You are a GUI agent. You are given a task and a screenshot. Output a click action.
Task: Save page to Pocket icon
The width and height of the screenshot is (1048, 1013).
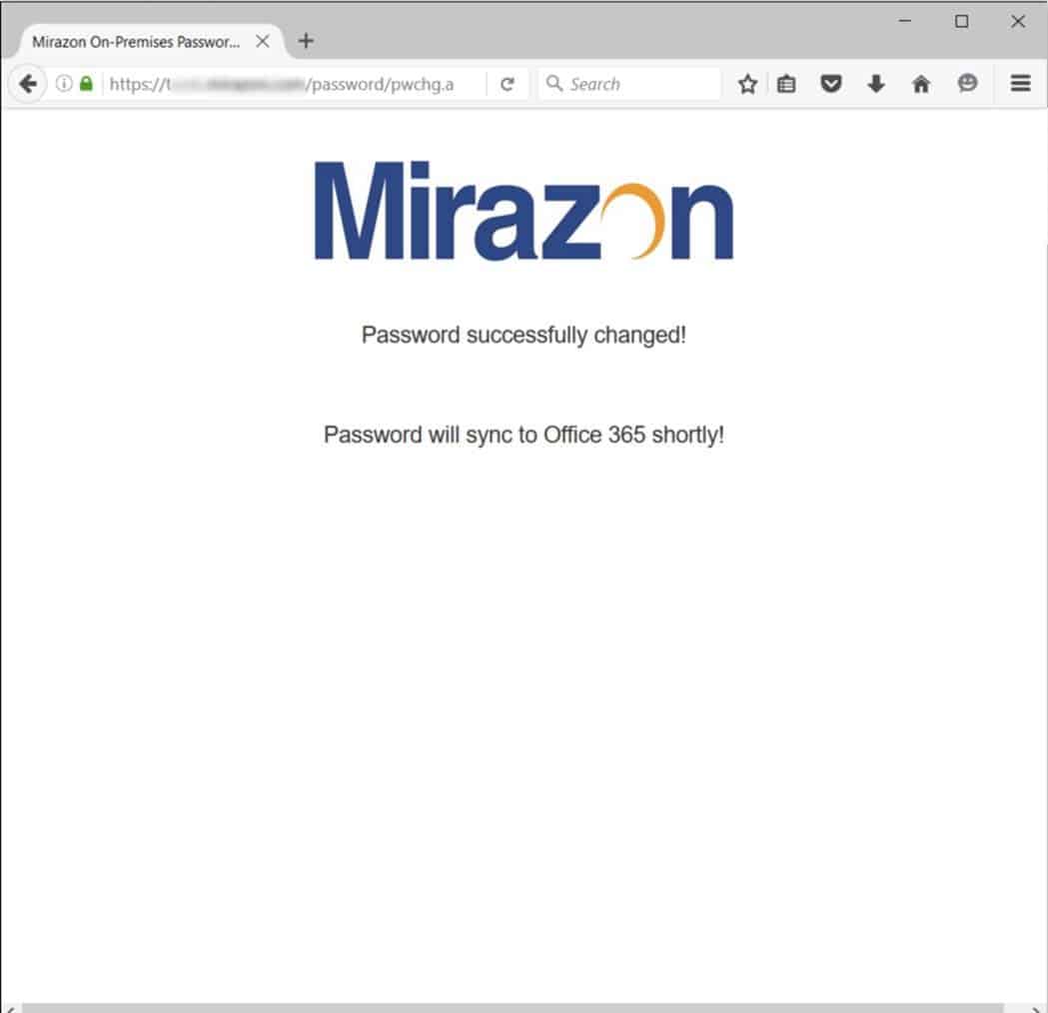831,84
